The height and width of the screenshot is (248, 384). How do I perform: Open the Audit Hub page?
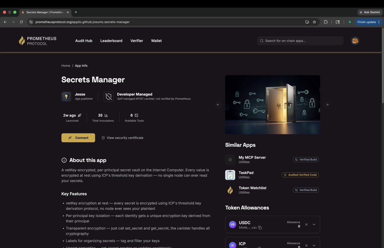click(84, 41)
